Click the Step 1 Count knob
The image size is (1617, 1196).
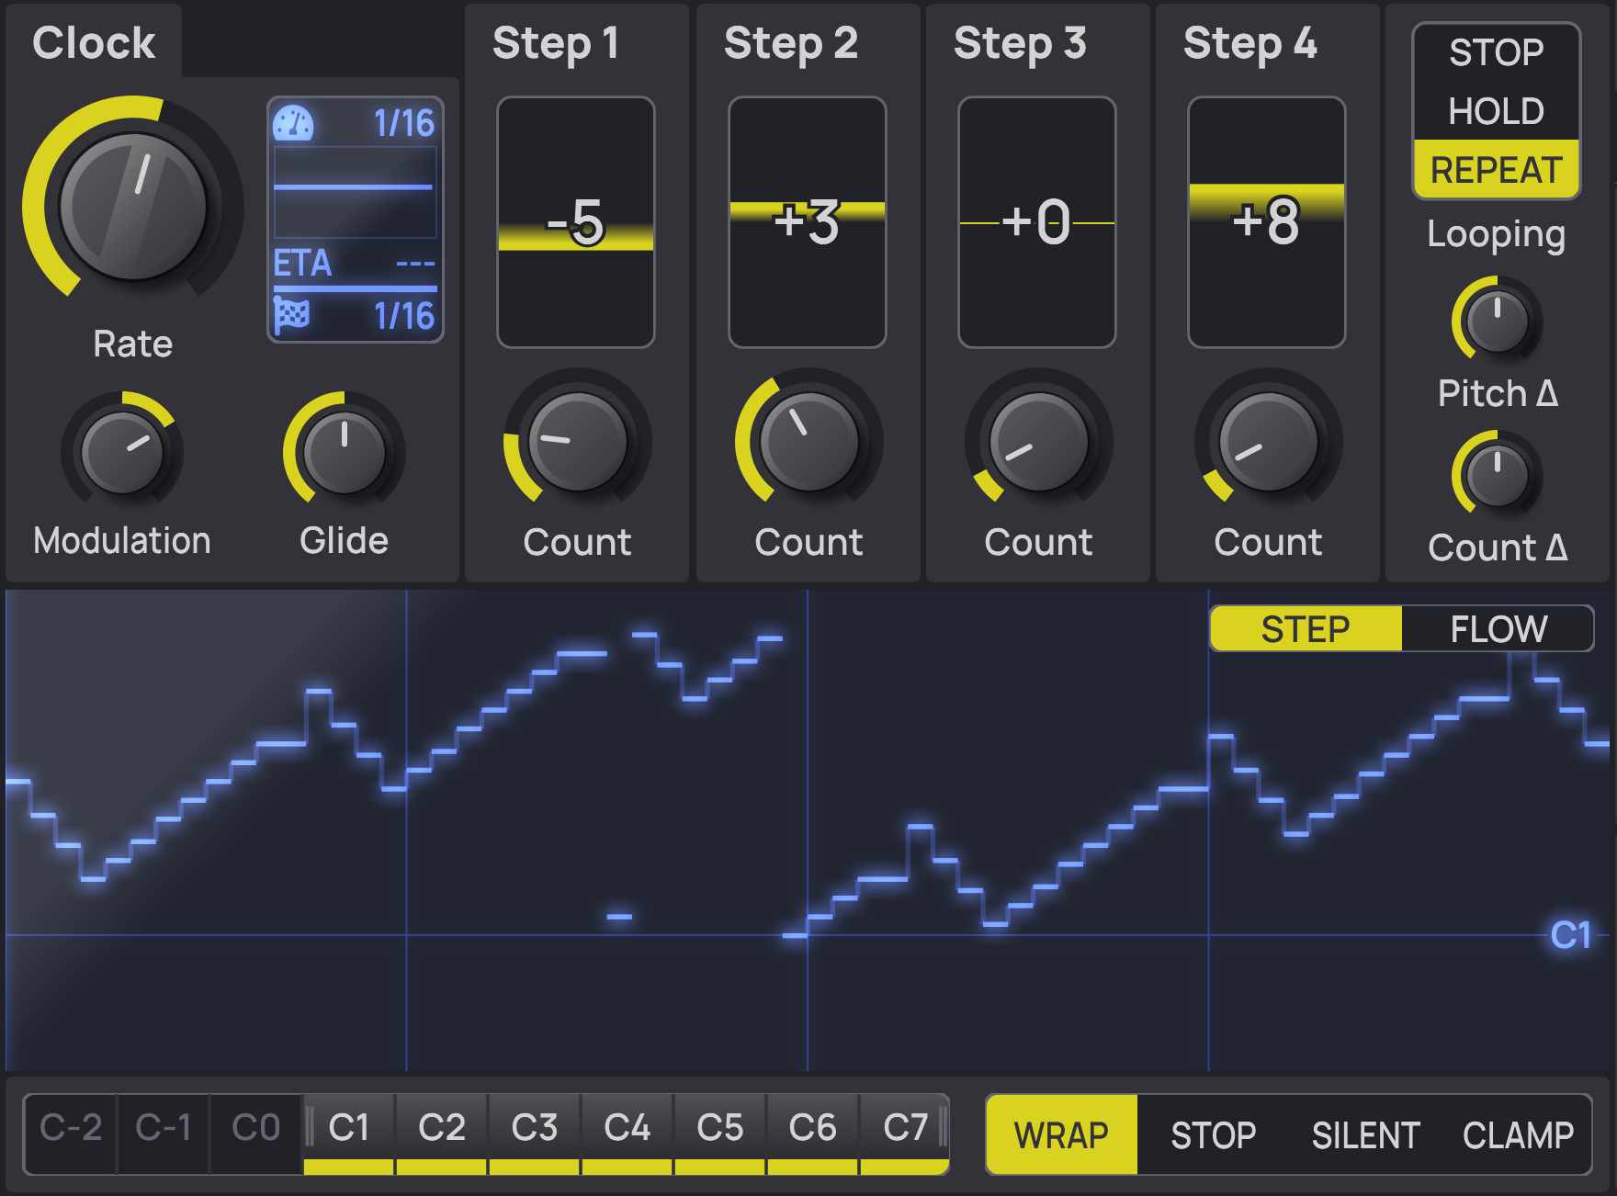[x=577, y=442]
